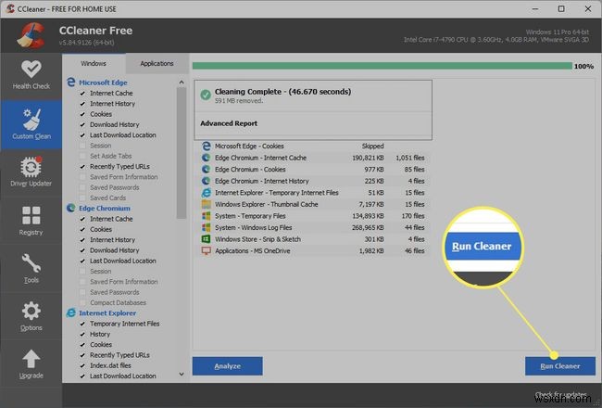The width and height of the screenshot is (602, 408).
Task: Click the Analyze button
Action: pyautogui.click(x=227, y=366)
